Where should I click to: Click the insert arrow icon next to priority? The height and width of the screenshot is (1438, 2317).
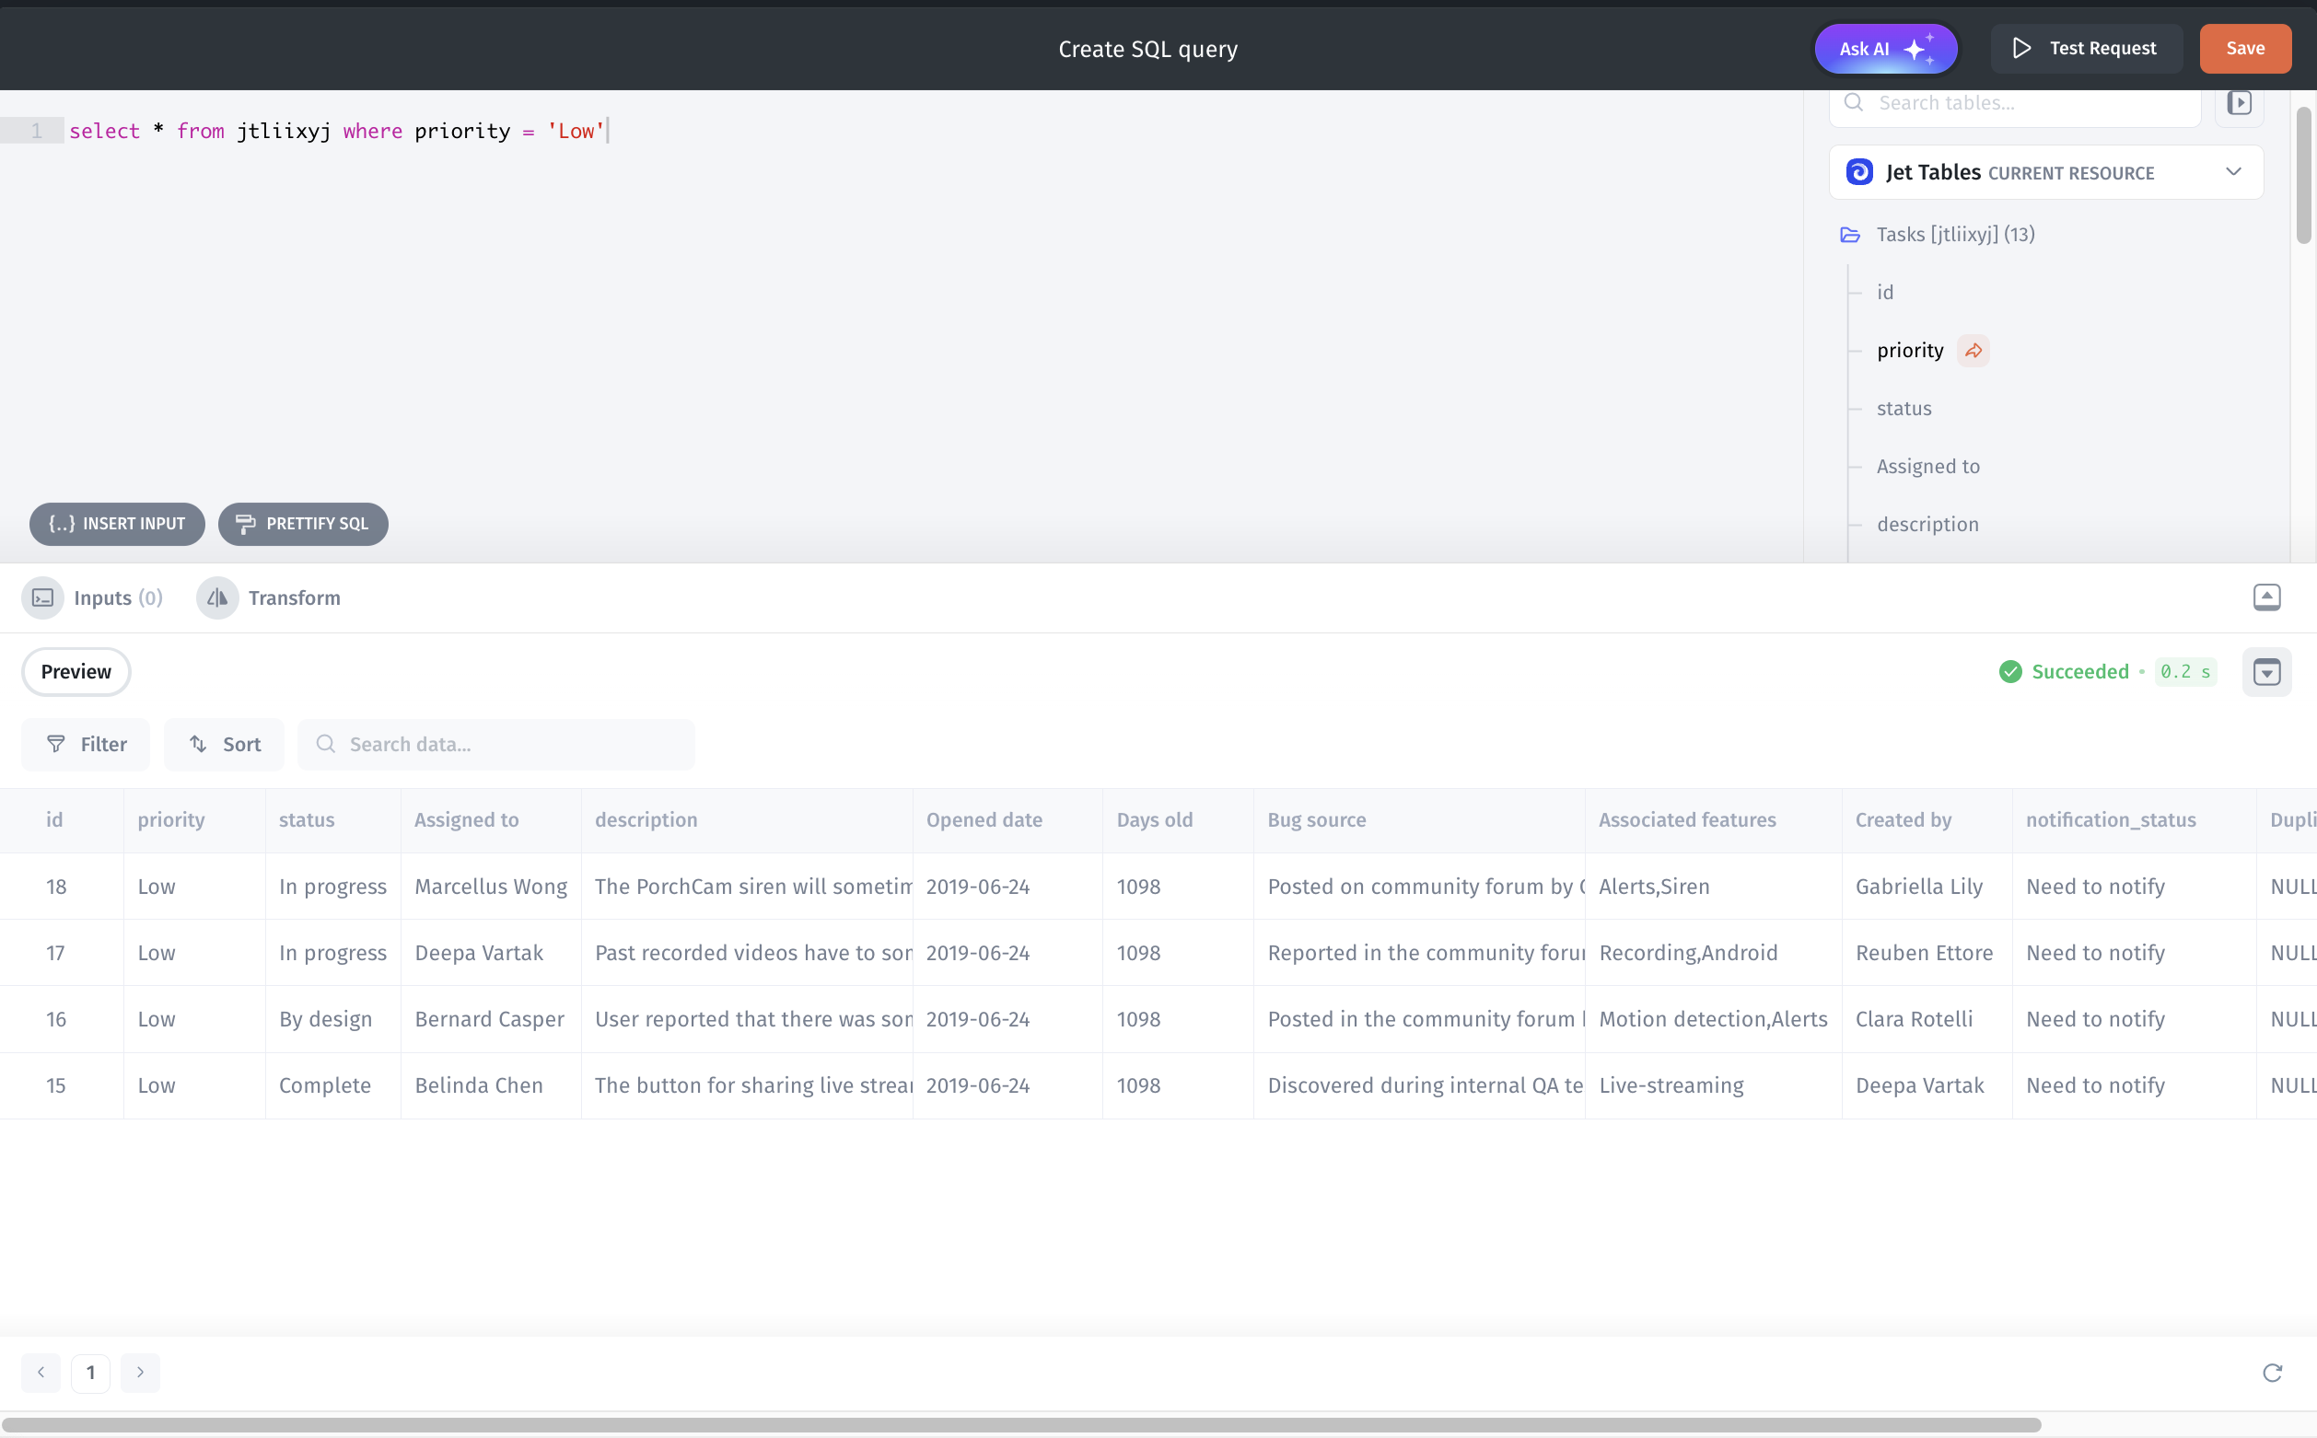(x=1973, y=351)
